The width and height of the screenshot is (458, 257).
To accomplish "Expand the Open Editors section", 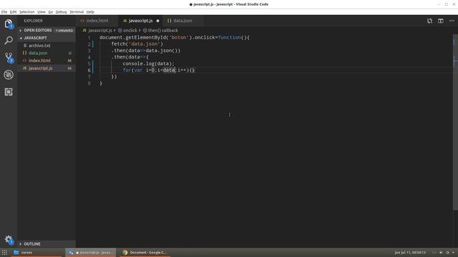I will coord(46,30).
